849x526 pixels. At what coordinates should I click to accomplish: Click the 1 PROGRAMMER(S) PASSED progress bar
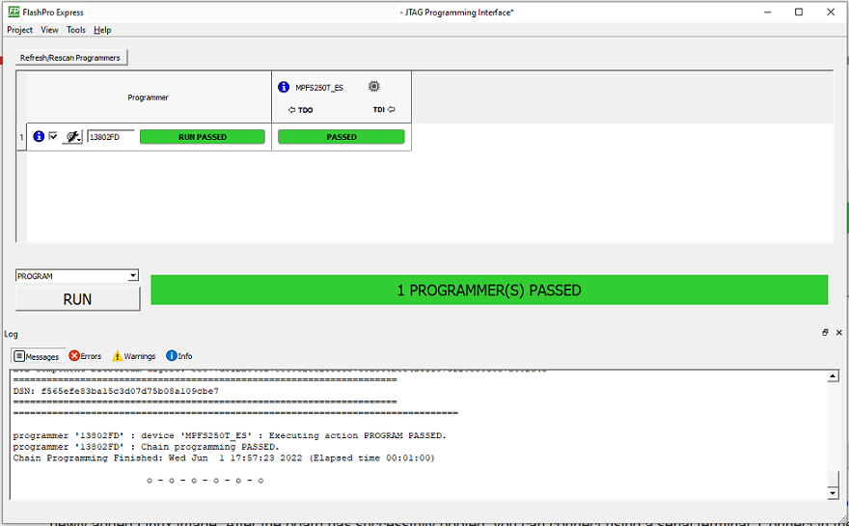[x=489, y=291]
